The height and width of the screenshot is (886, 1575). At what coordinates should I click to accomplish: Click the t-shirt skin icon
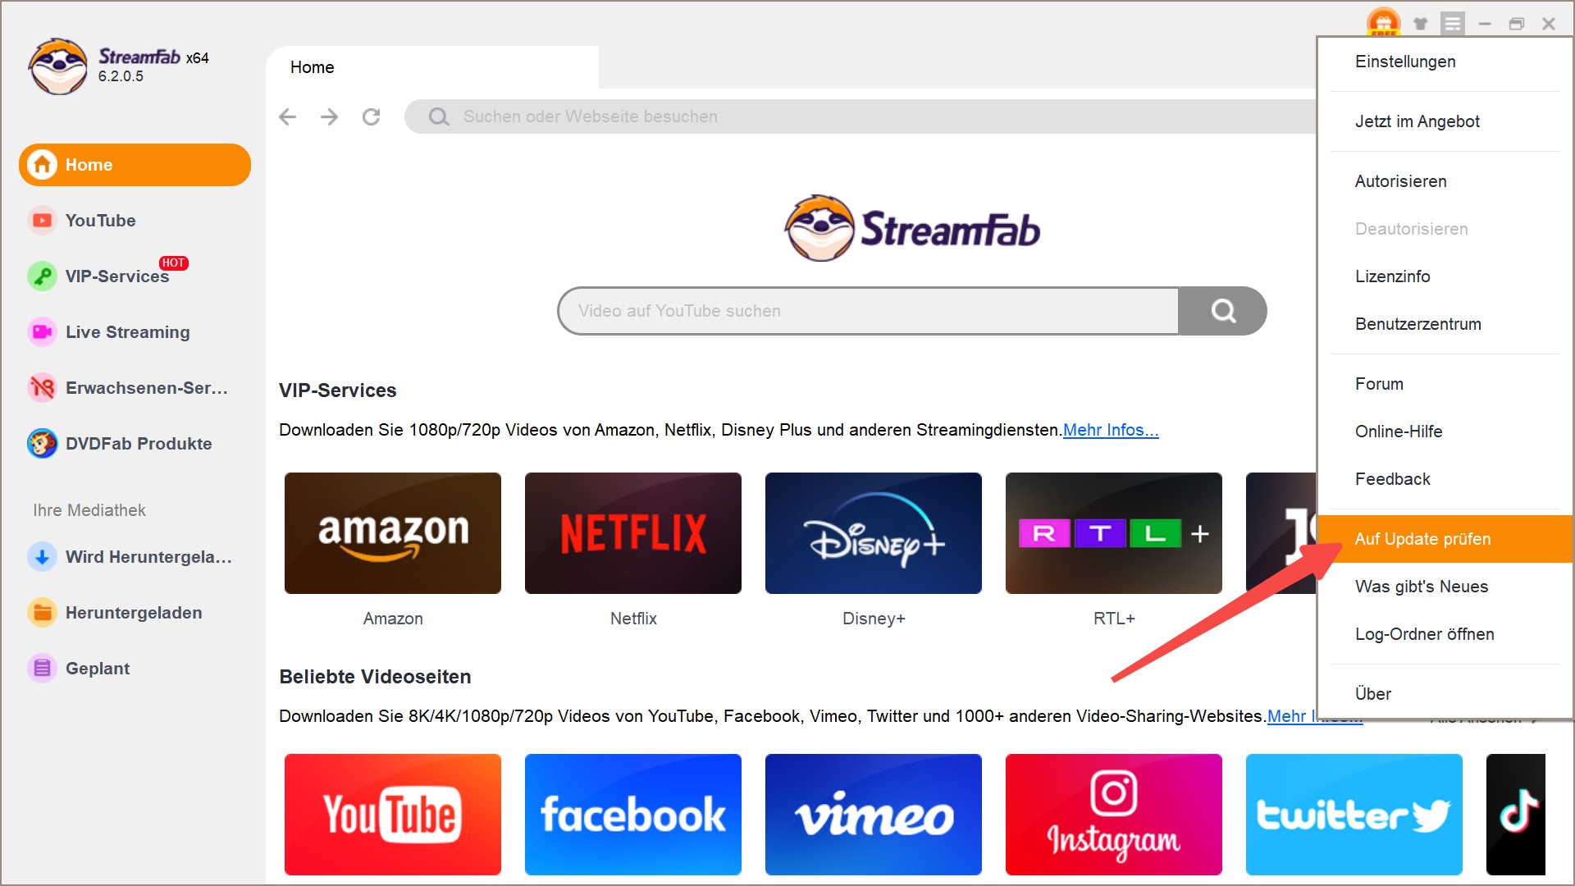(1420, 24)
